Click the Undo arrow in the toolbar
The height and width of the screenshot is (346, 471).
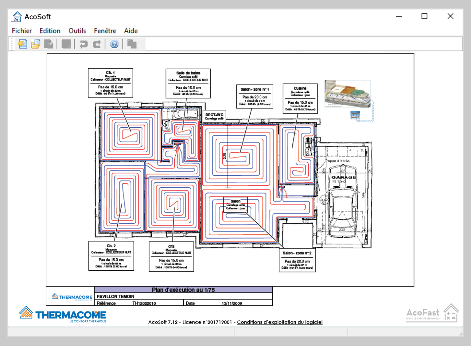(x=84, y=44)
